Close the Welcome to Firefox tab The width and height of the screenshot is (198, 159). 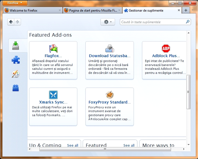click(60, 10)
